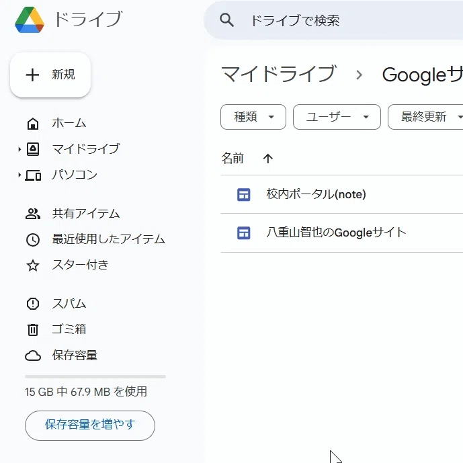The height and width of the screenshot is (463, 463).
Task: Click マイドライブ in the breadcrumb
Action: coord(279,74)
